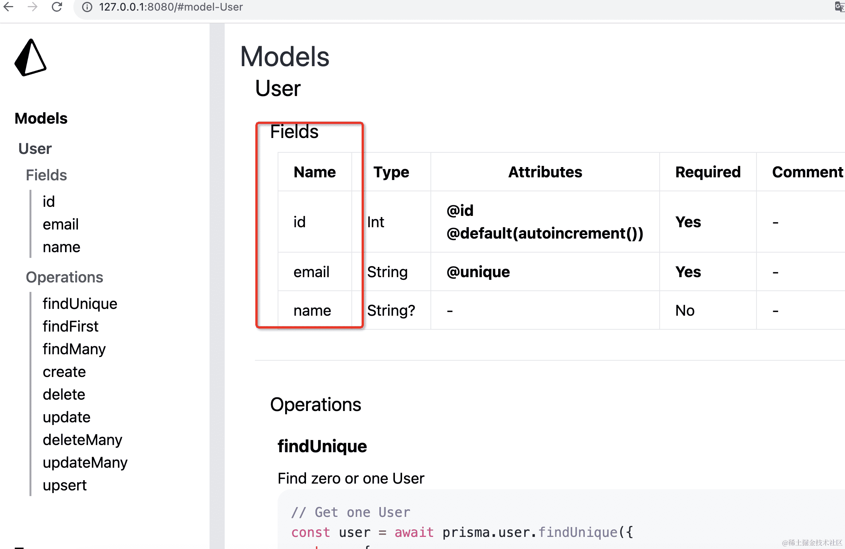845x549 pixels.
Task: Click the browser forward arrow
Action: [x=33, y=7]
